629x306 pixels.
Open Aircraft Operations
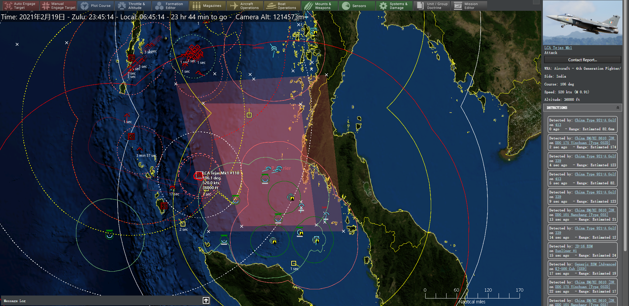pyautogui.click(x=245, y=6)
